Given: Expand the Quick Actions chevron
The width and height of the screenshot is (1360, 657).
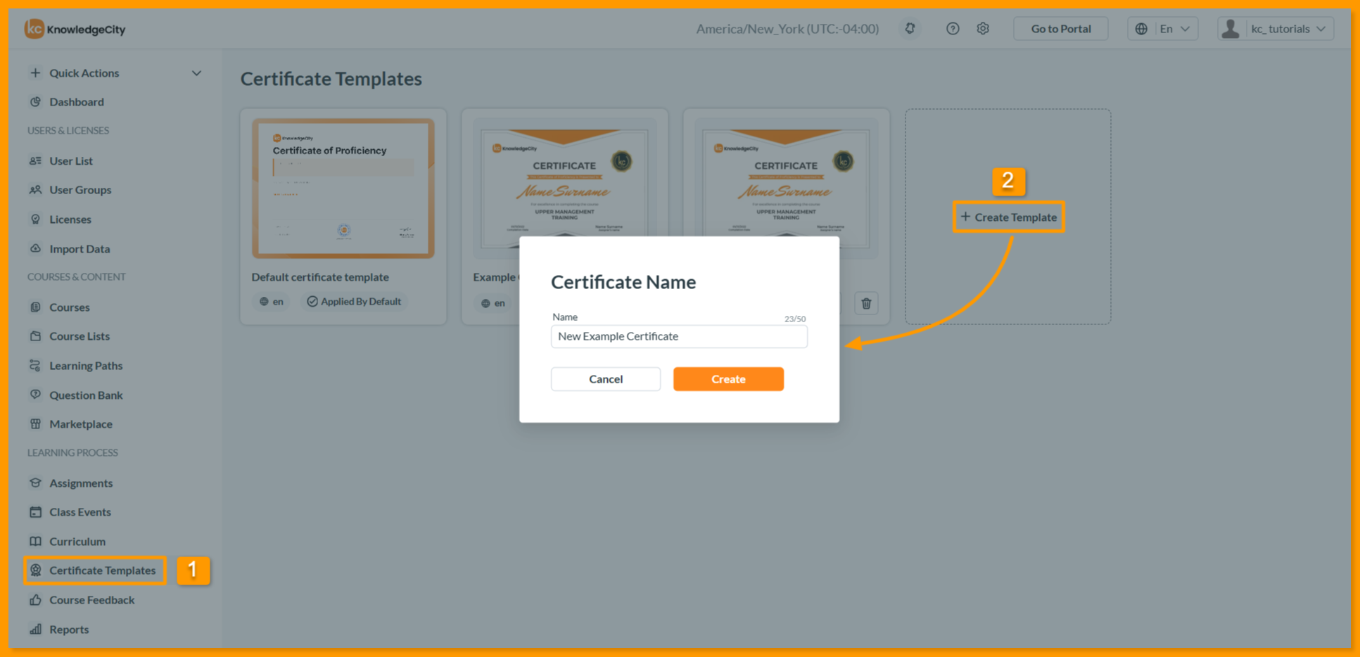Looking at the screenshot, I should [x=196, y=73].
